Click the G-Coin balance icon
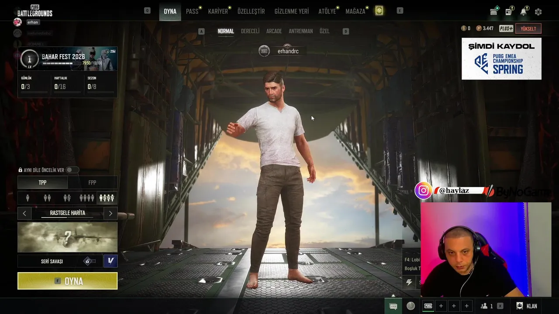The height and width of the screenshot is (314, 559). (x=464, y=28)
